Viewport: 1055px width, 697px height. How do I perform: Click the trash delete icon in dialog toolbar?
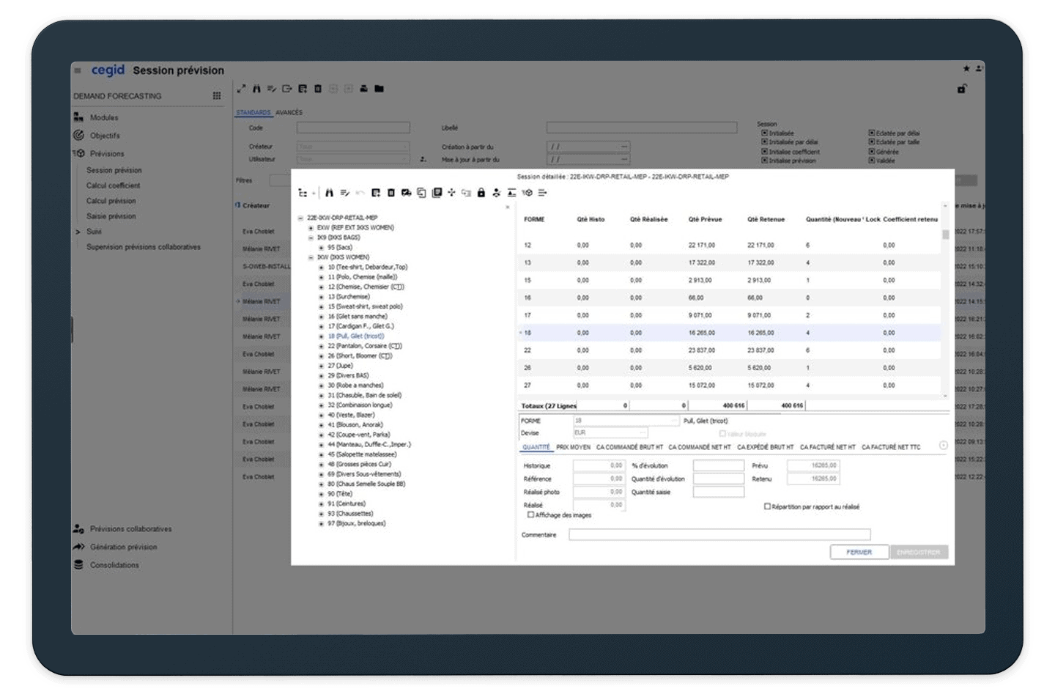tap(391, 193)
